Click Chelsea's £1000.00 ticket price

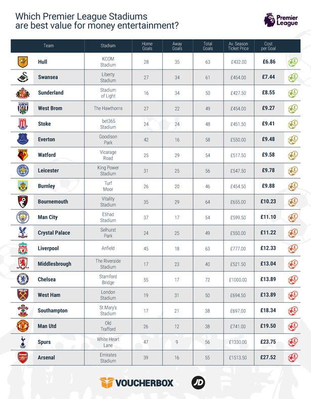point(238,280)
